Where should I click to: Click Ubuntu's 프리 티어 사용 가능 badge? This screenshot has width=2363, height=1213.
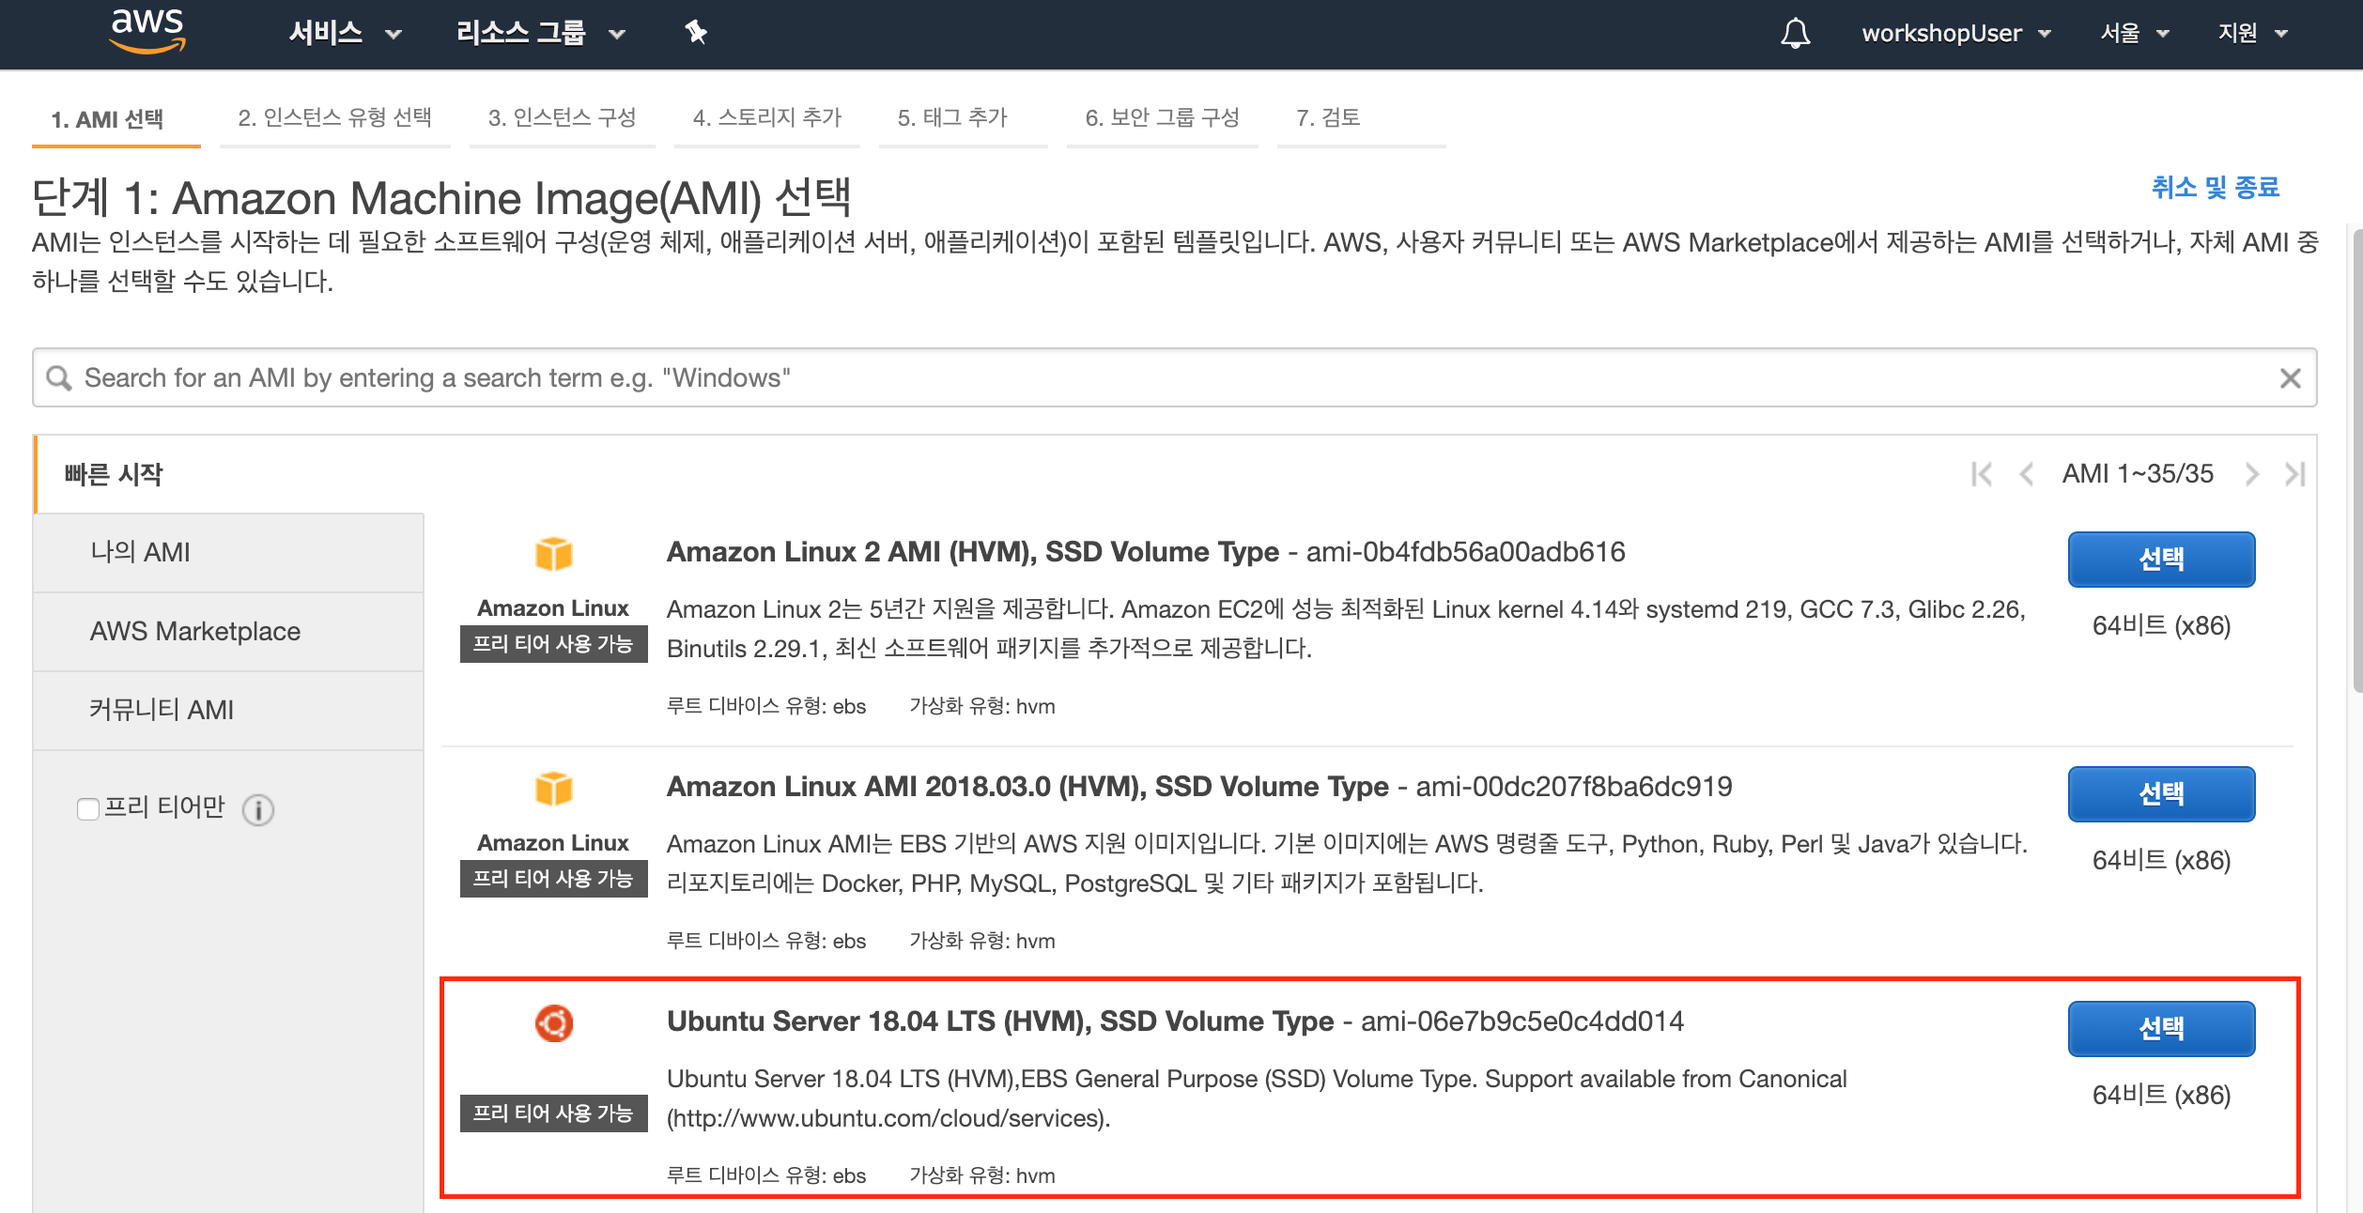[x=553, y=1113]
